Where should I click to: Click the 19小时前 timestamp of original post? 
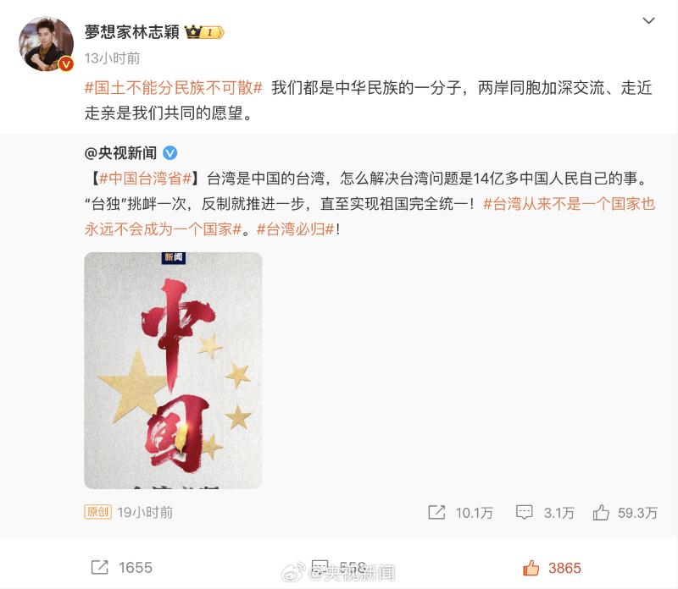tap(145, 513)
